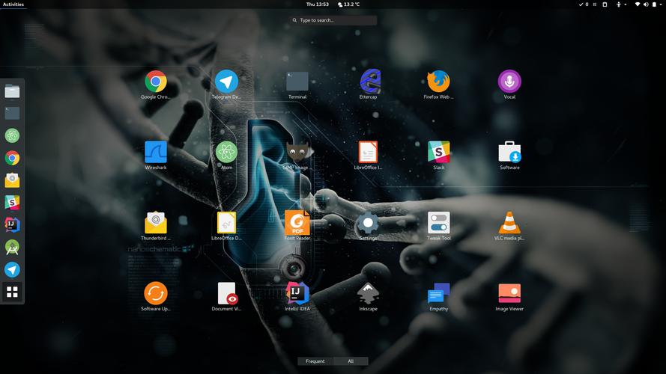The height and width of the screenshot is (374, 666).
Task: Open the Software store app
Action: pyautogui.click(x=509, y=155)
